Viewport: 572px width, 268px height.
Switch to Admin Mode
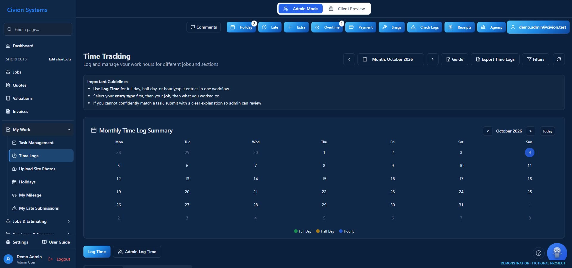click(301, 9)
